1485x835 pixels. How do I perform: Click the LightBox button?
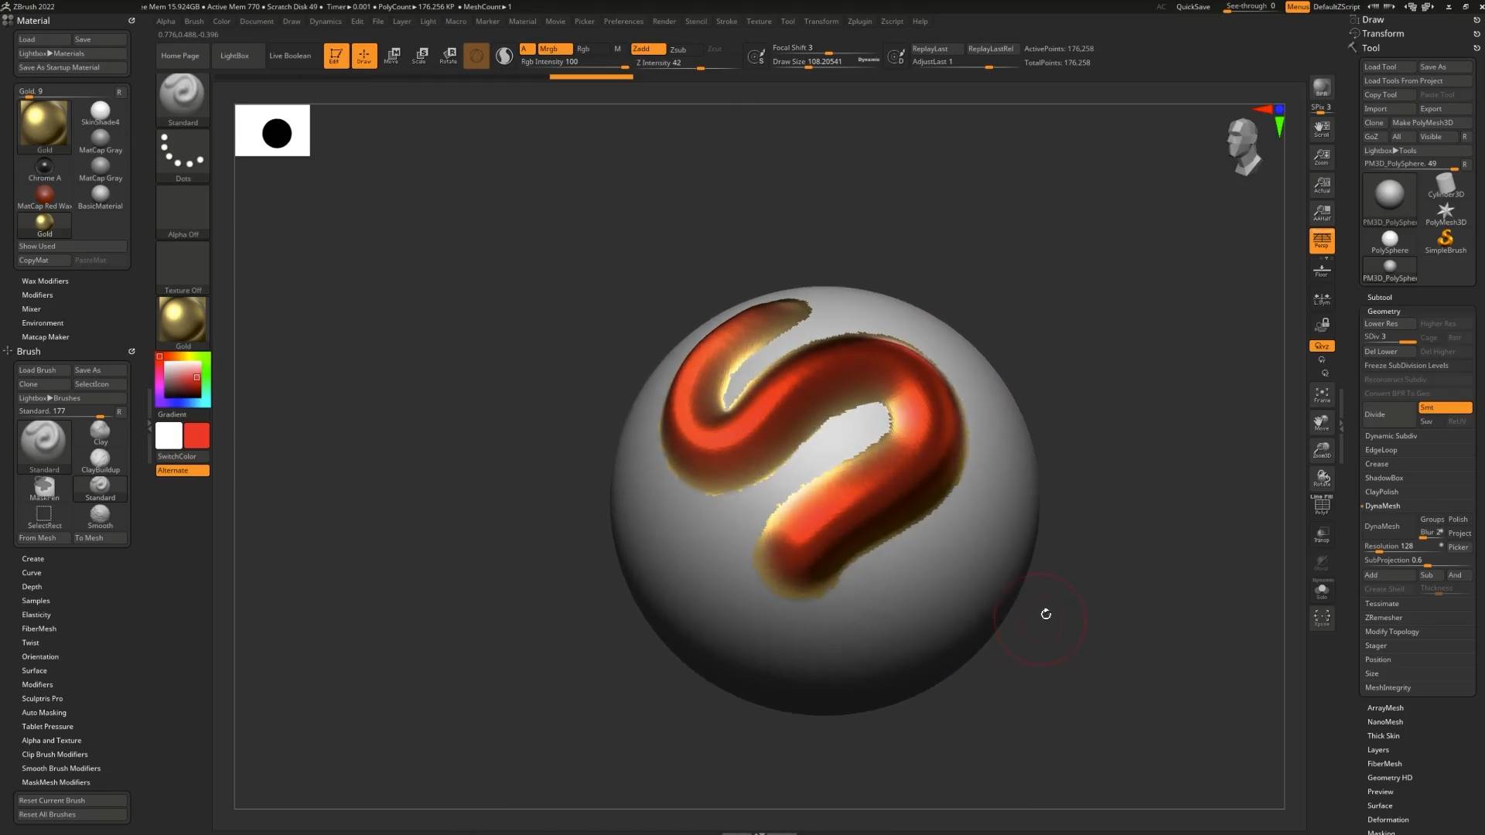[x=234, y=56]
